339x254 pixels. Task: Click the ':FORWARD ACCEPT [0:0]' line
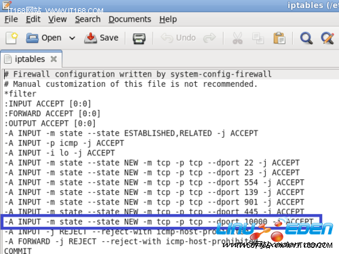52,113
